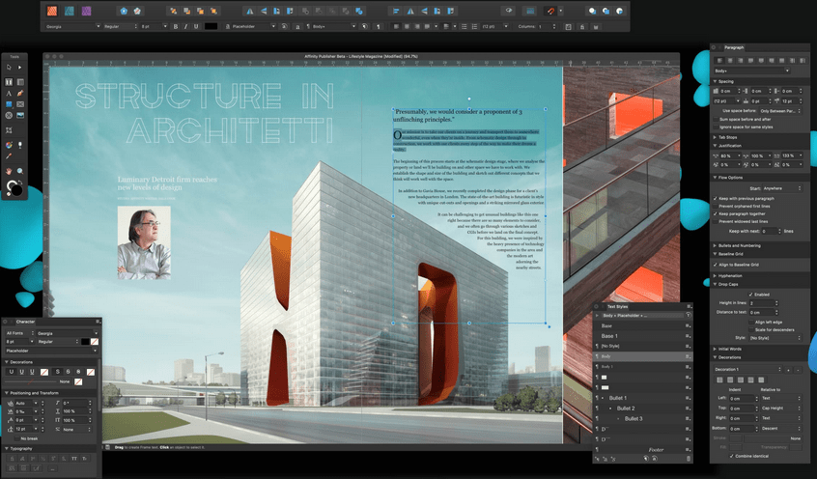Toggle bold in the context toolbar
Viewport: 817px width, 479px height.
coord(176,27)
